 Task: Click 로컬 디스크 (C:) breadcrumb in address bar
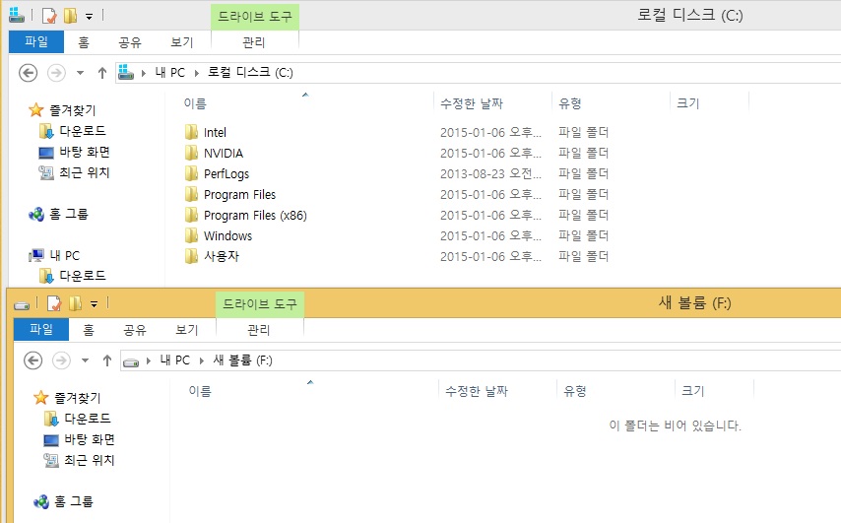tap(250, 73)
